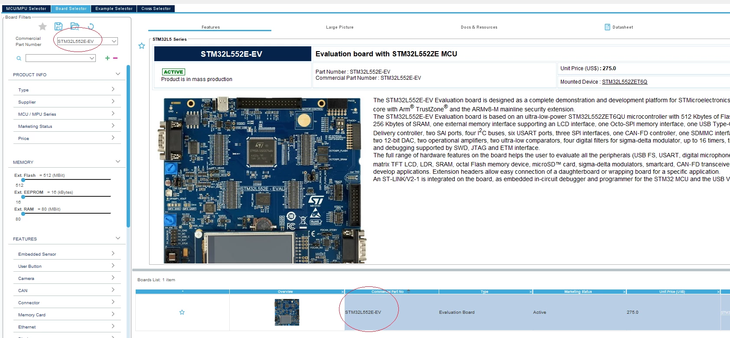Reset all board filters with the circular arrow
The image size is (730, 338).
click(x=91, y=26)
